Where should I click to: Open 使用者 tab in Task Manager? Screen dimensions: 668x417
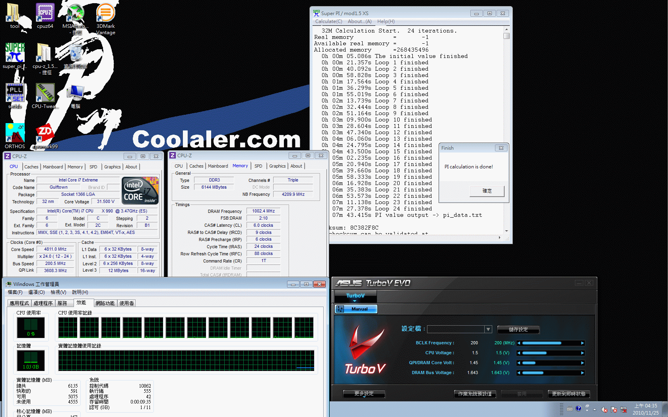tap(126, 303)
